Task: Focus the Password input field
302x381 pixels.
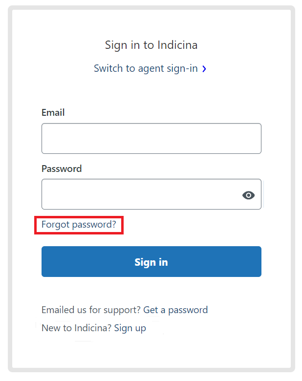Action: [x=139, y=194]
